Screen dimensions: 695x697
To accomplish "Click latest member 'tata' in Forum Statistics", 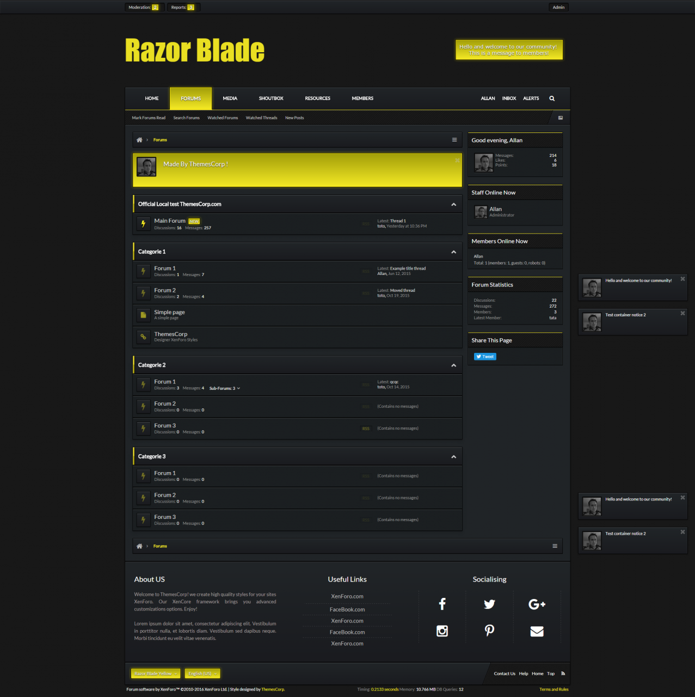I will (552, 318).
